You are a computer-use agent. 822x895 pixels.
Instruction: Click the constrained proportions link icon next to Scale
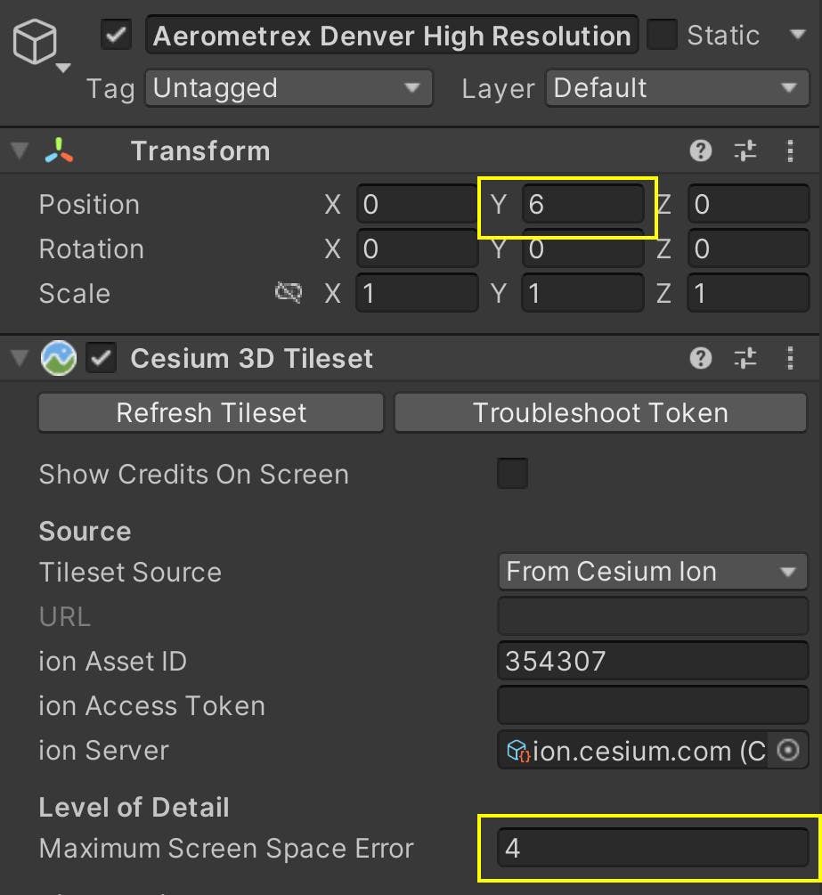tap(288, 293)
